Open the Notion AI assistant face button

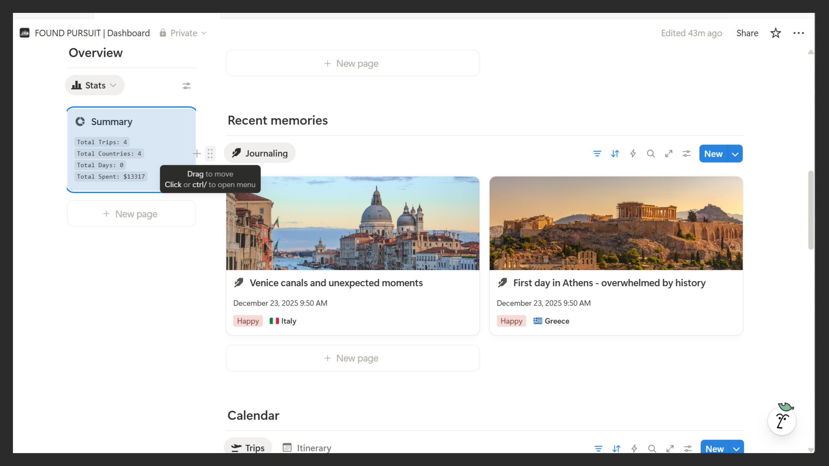tap(782, 421)
